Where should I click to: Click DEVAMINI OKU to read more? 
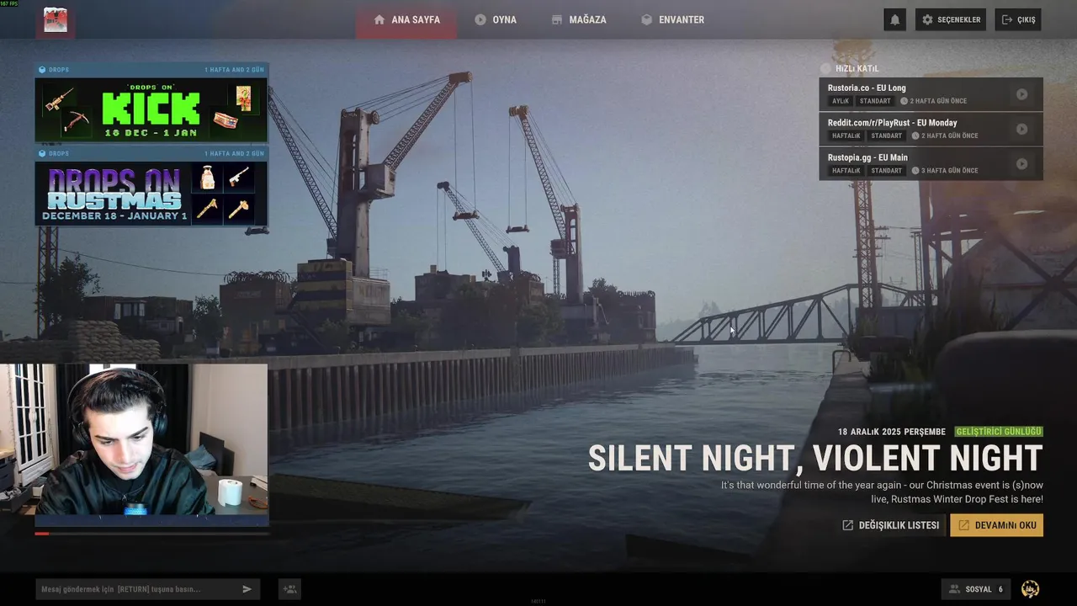point(997,525)
